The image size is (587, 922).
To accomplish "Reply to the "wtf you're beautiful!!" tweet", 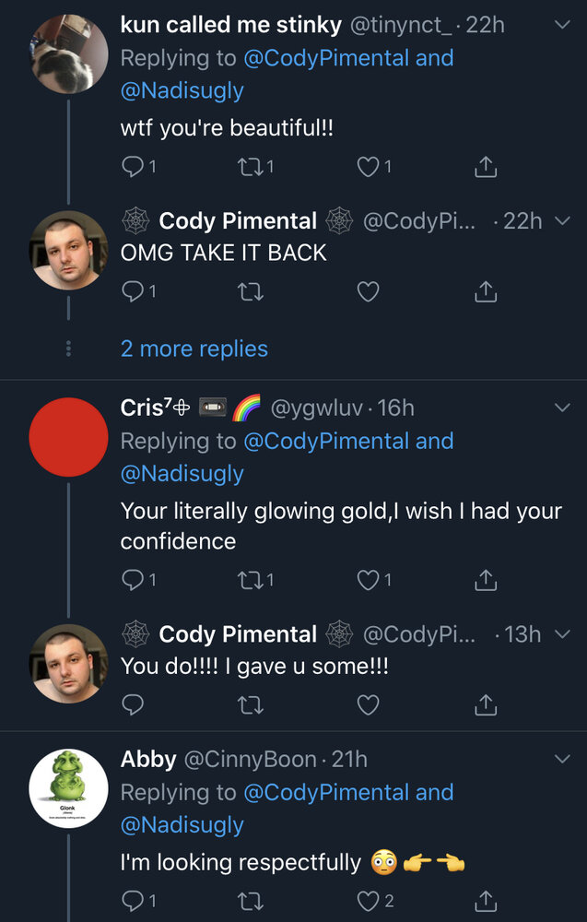I will pyautogui.click(x=133, y=168).
